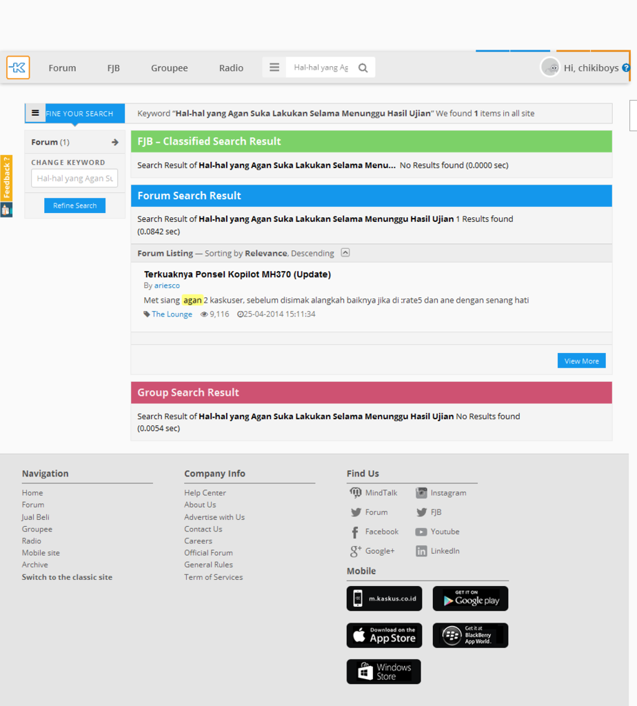Open The Lounge category link
Viewport: 637px width, 706px height.
[x=172, y=314]
